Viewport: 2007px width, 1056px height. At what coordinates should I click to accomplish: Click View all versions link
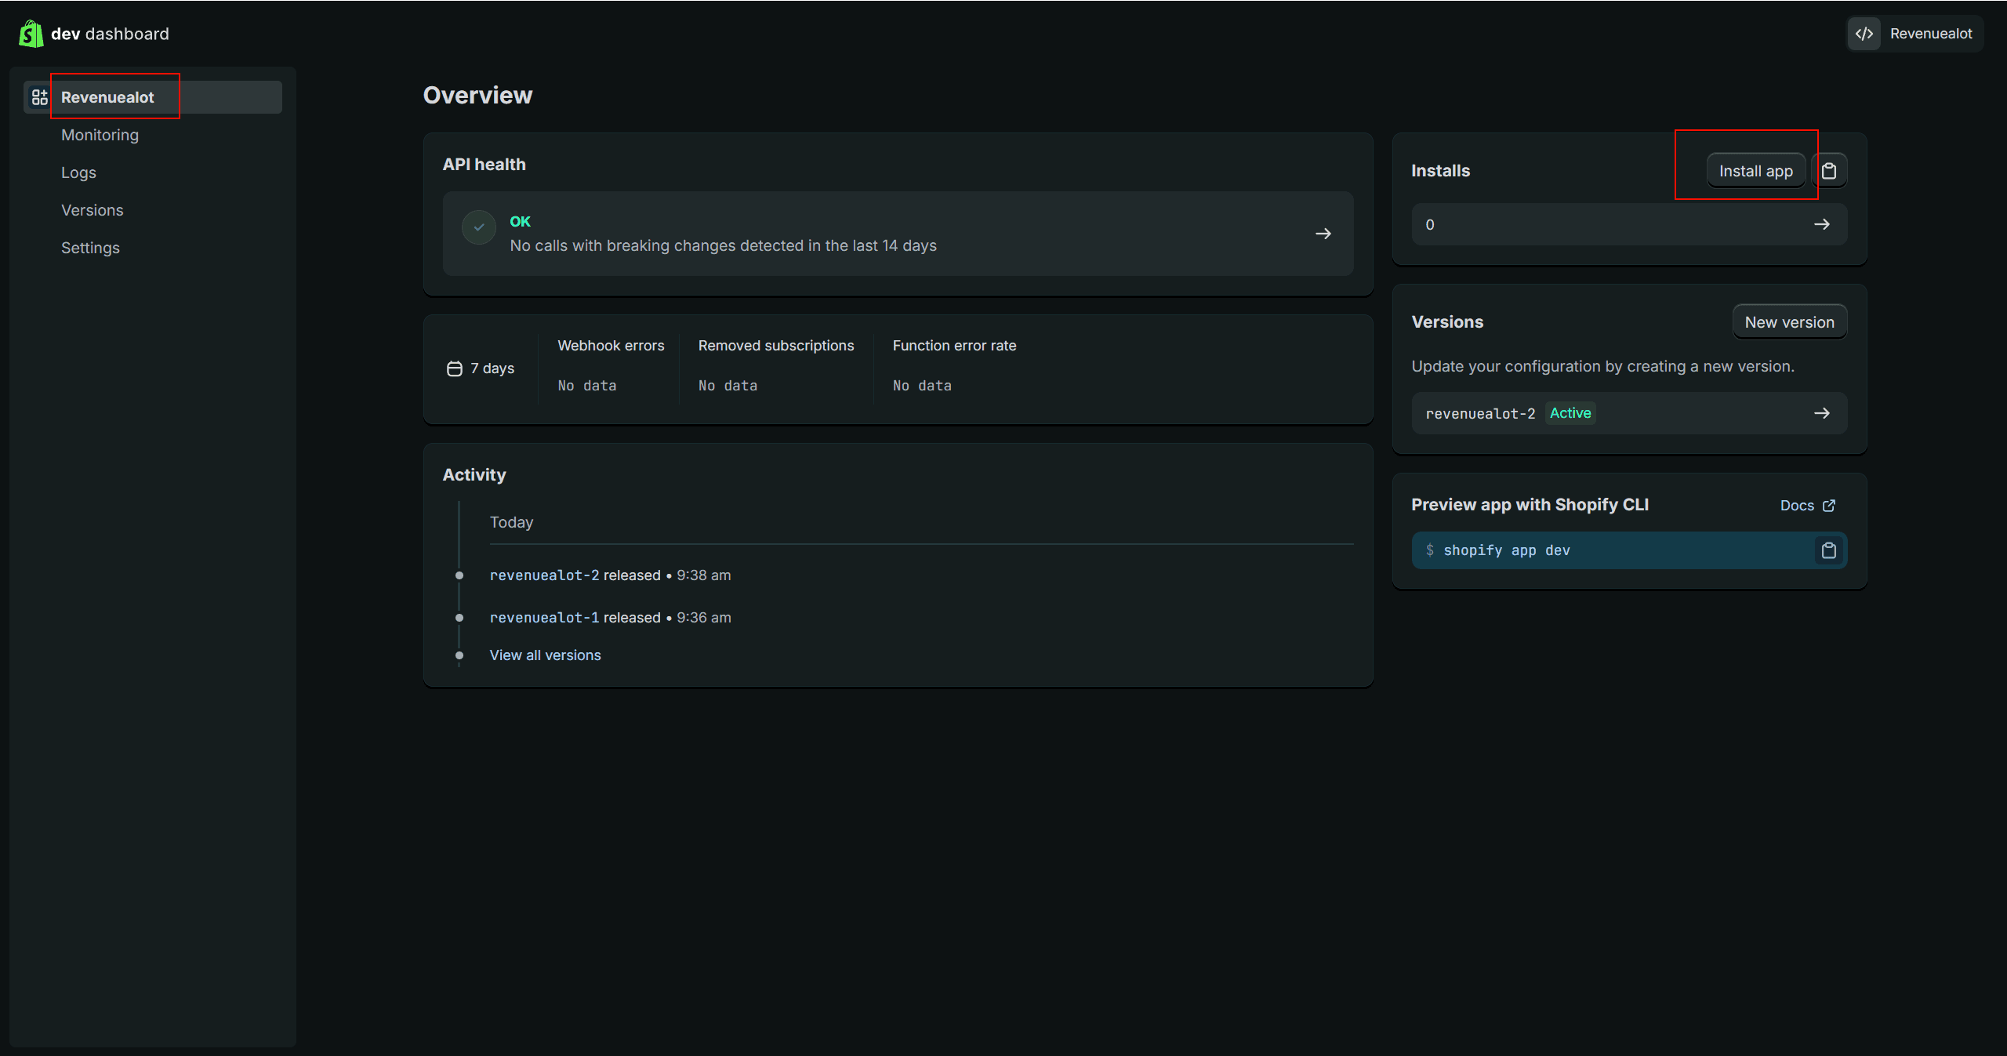coord(545,655)
